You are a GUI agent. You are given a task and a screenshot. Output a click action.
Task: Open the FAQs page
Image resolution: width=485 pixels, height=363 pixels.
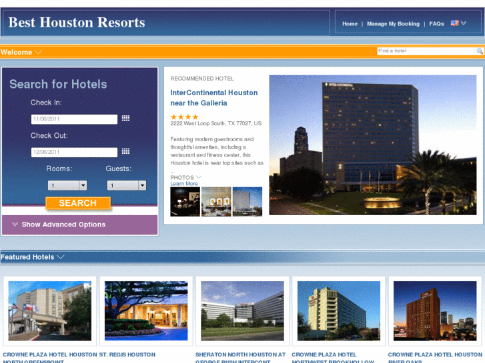(436, 24)
